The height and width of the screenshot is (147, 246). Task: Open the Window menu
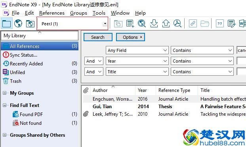pos(120,13)
